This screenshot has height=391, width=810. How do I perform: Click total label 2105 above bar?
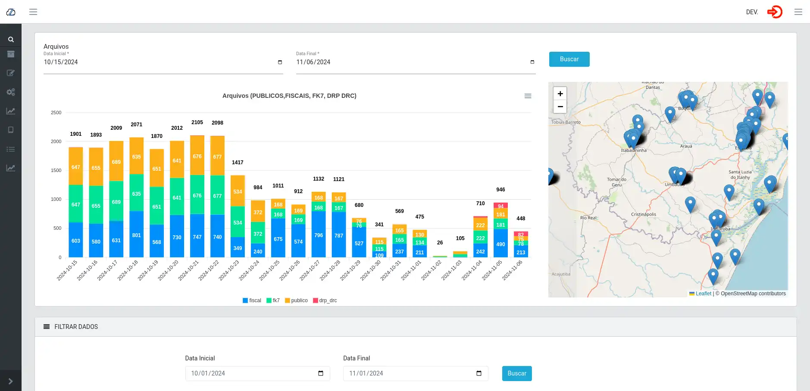(197, 122)
